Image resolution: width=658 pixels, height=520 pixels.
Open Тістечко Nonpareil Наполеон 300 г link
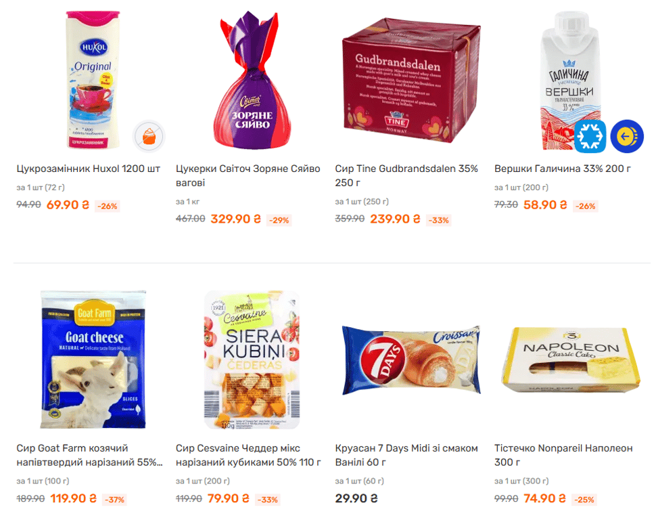pyautogui.click(x=563, y=455)
